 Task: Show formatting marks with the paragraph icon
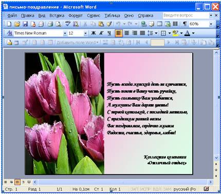click(185, 24)
